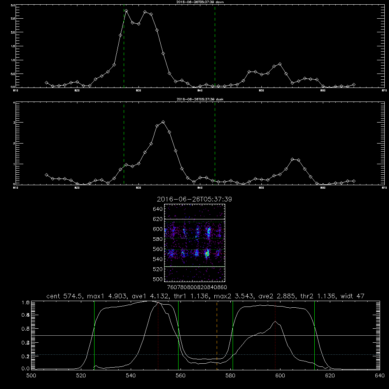
Task: Click the red dotted peak line near 598
Action: (x=275, y=335)
